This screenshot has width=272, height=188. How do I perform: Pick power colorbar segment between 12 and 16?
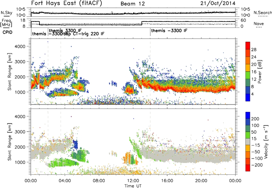pyautogui.click(x=248, y=75)
